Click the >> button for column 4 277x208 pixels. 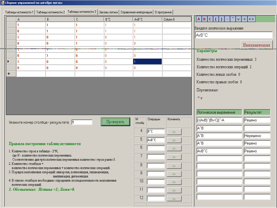click(x=174, y=132)
